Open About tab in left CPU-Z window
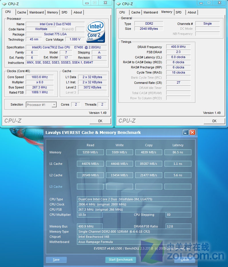Viewport: 228px width, 267px height. 78,12
